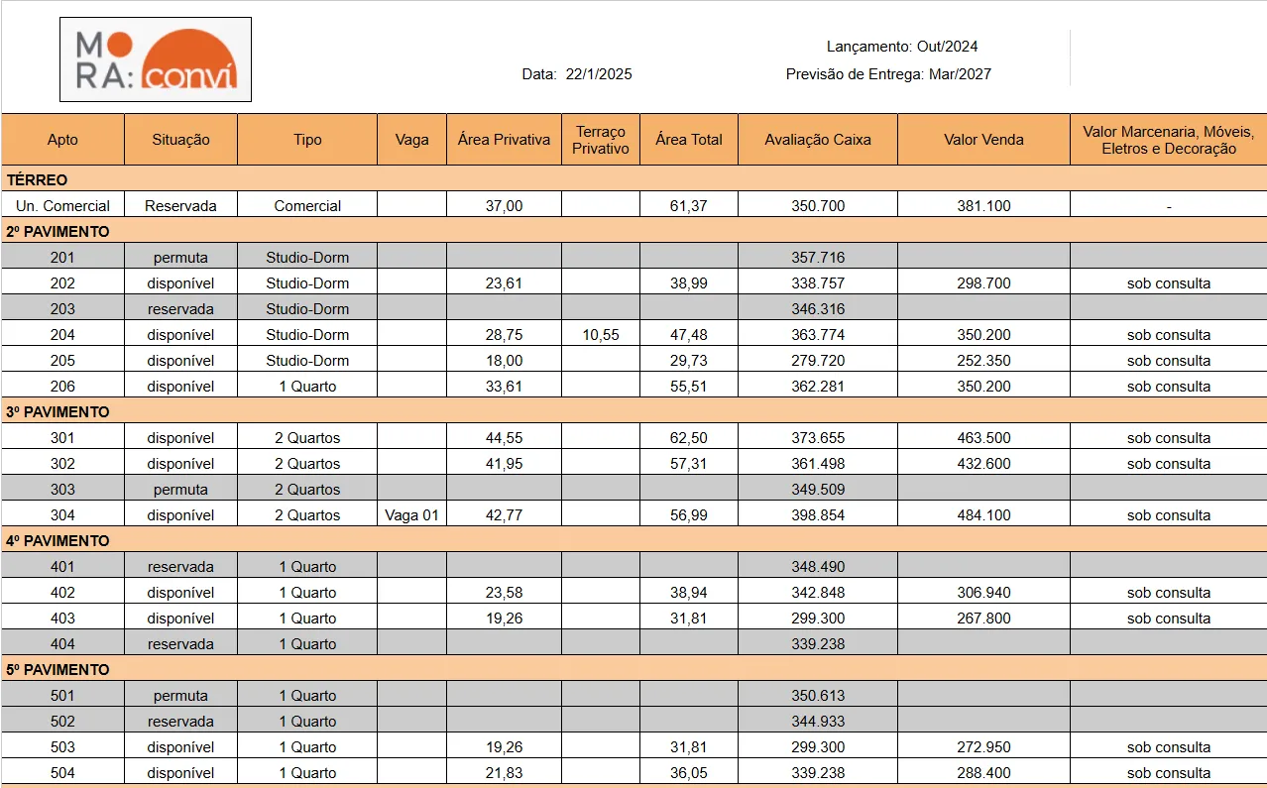Select the Apto column header
1267x788 pixels.
click(62, 140)
